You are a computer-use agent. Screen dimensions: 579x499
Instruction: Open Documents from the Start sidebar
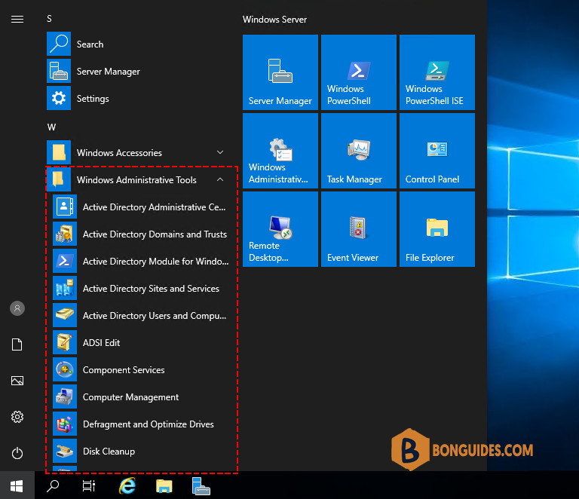click(17, 344)
